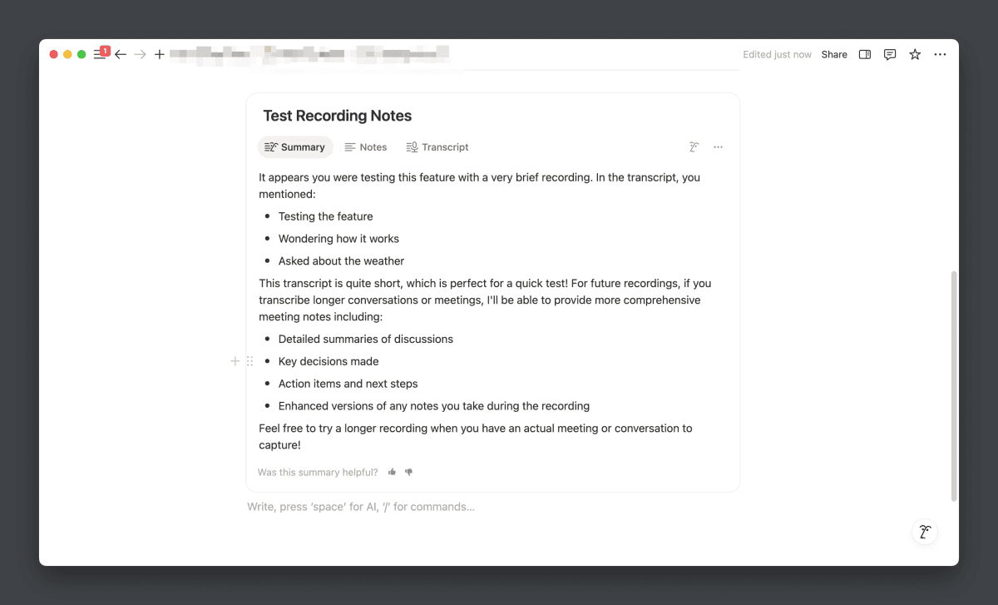The width and height of the screenshot is (998, 605).
Task: Click the green fullscreen window button
Action: coord(82,55)
